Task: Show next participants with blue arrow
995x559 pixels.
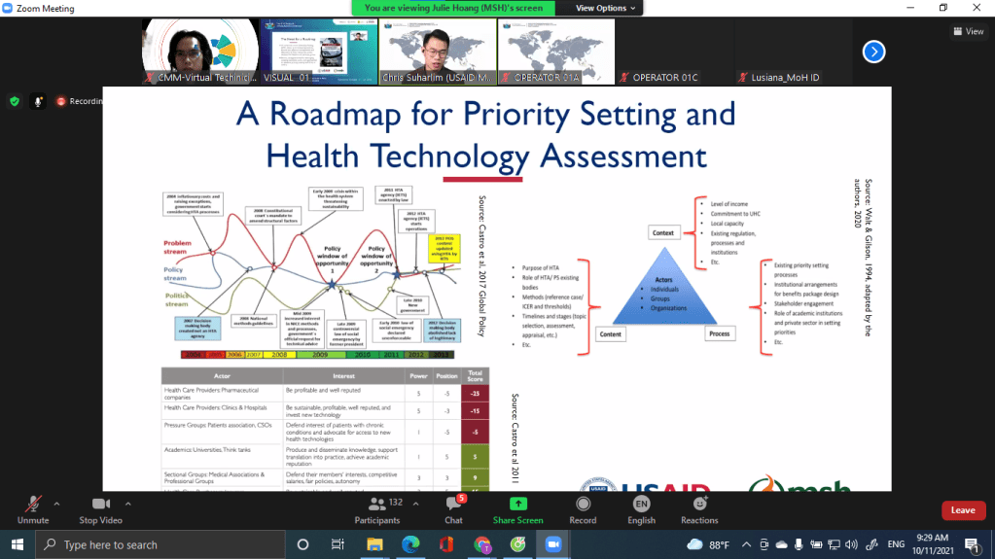Action: pos(873,52)
